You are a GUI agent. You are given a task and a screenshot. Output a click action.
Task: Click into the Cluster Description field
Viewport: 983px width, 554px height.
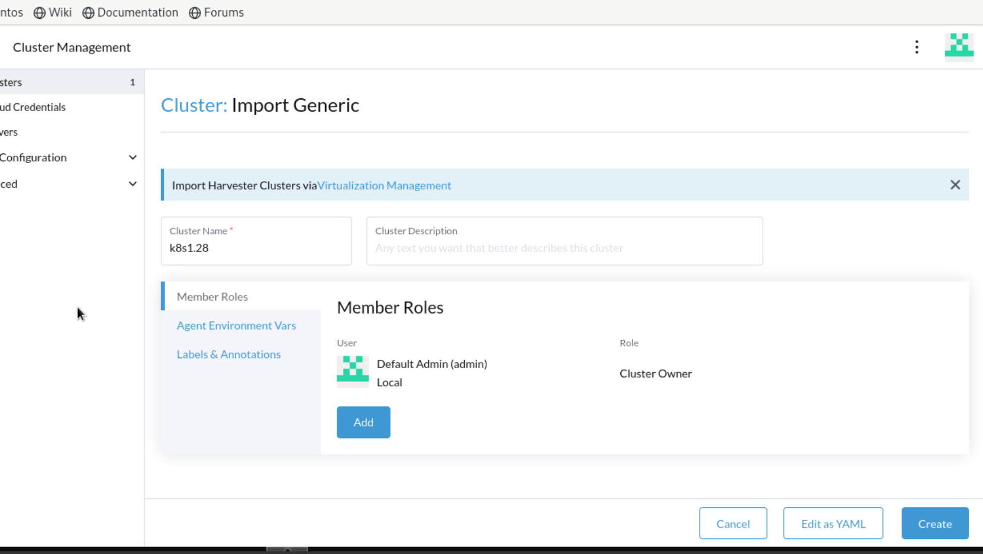(564, 248)
